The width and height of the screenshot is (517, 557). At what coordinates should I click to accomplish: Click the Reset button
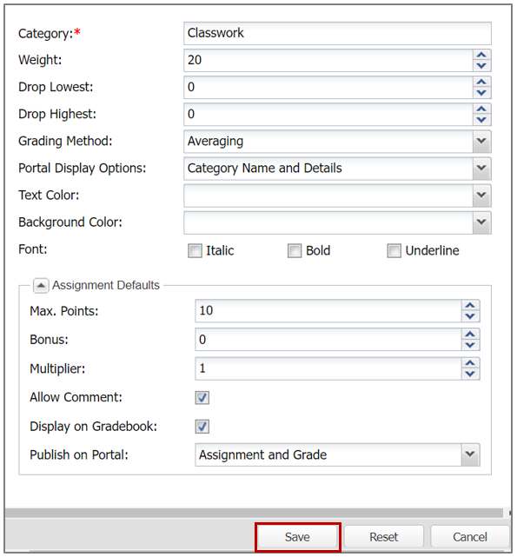click(384, 537)
